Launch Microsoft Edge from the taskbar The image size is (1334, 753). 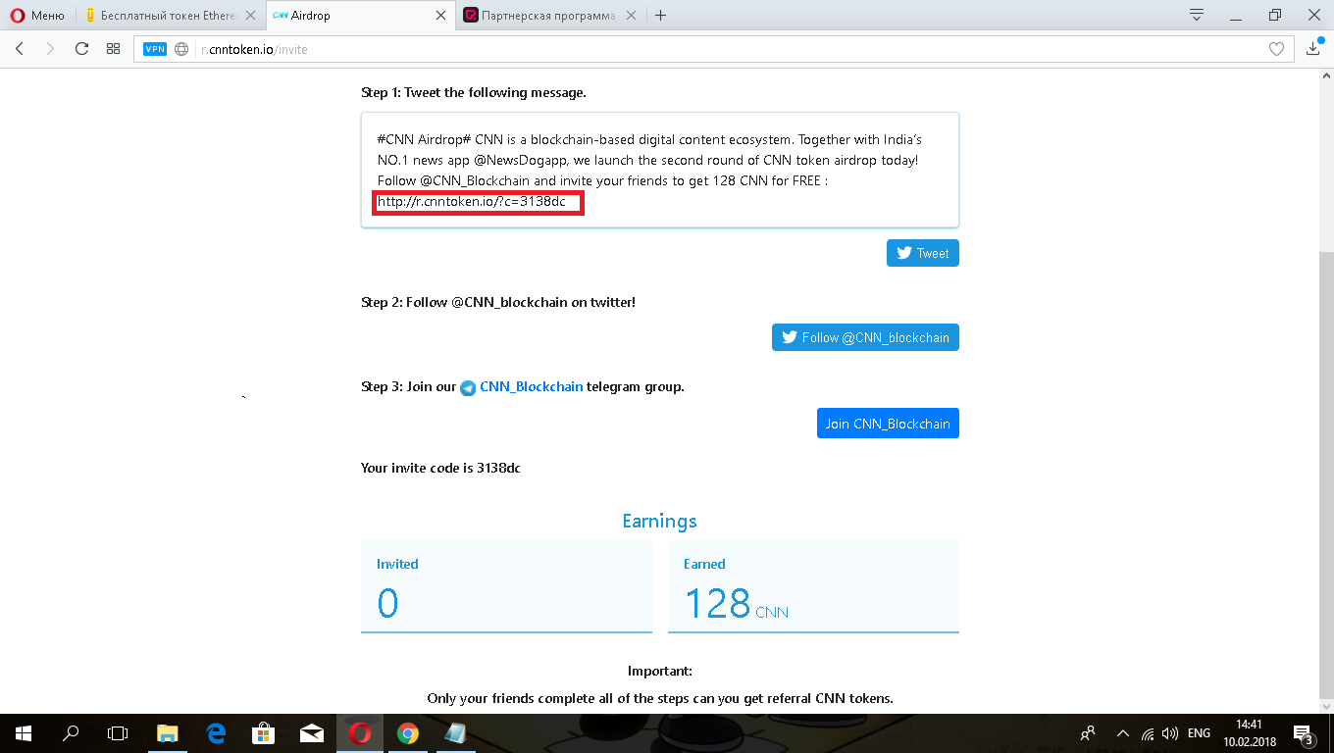(216, 732)
